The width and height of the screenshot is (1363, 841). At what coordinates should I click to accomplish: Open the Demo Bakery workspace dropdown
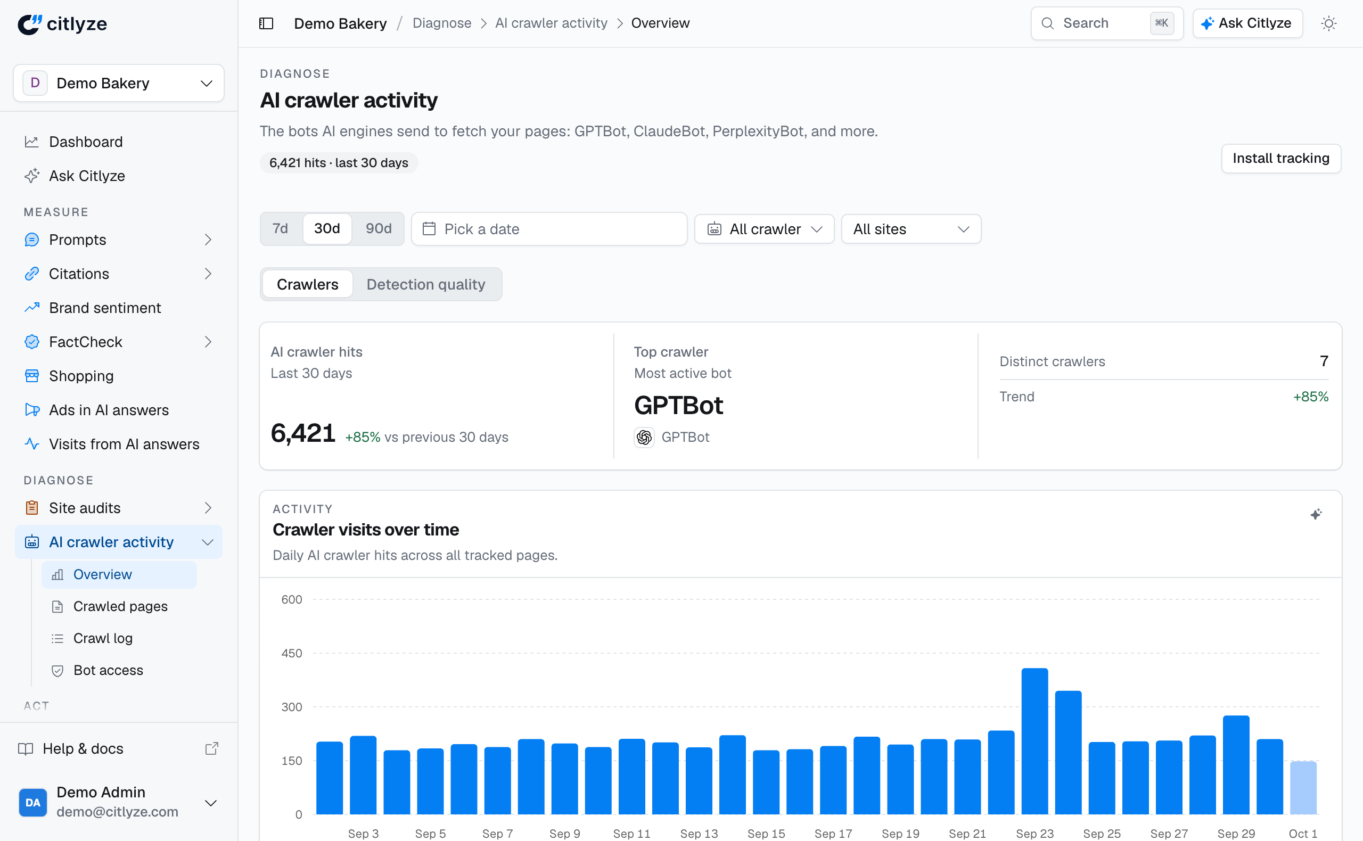tap(119, 83)
